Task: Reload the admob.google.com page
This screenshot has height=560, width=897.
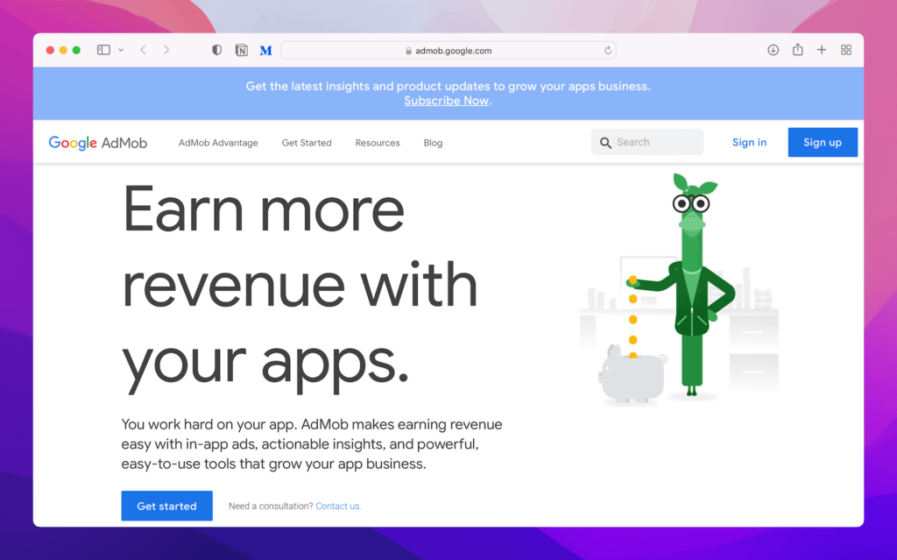Action: point(608,50)
